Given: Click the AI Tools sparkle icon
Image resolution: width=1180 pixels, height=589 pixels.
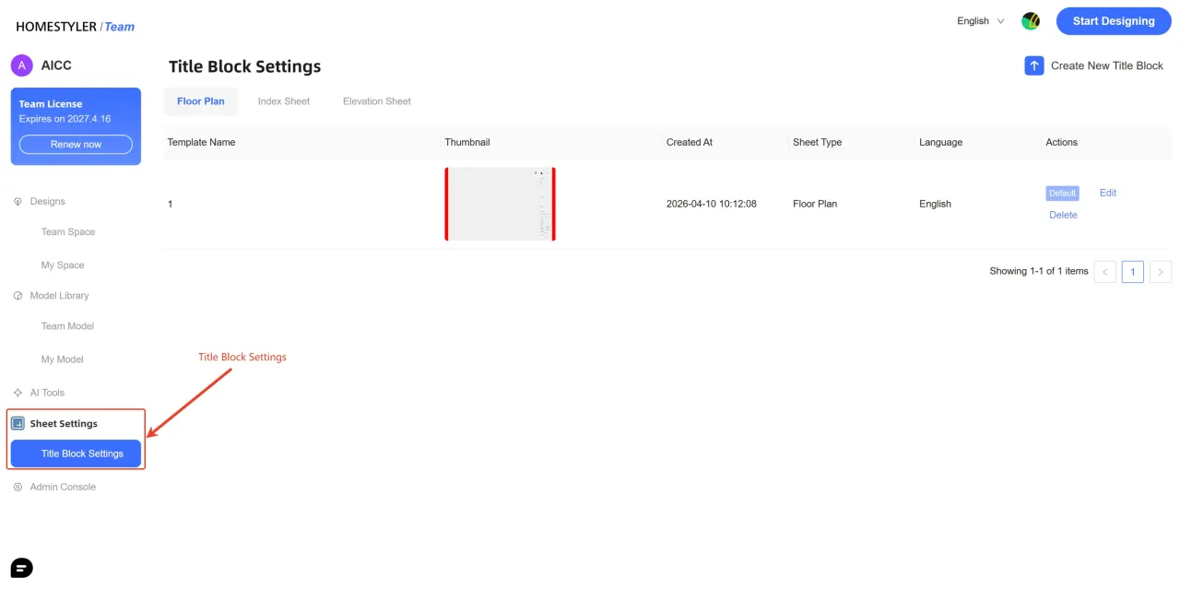Looking at the screenshot, I should click(18, 393).
